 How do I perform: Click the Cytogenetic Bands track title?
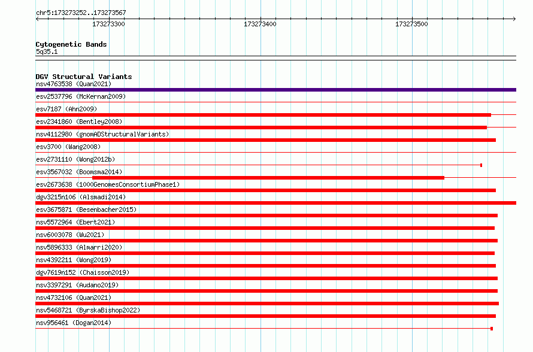click(71, 44)
